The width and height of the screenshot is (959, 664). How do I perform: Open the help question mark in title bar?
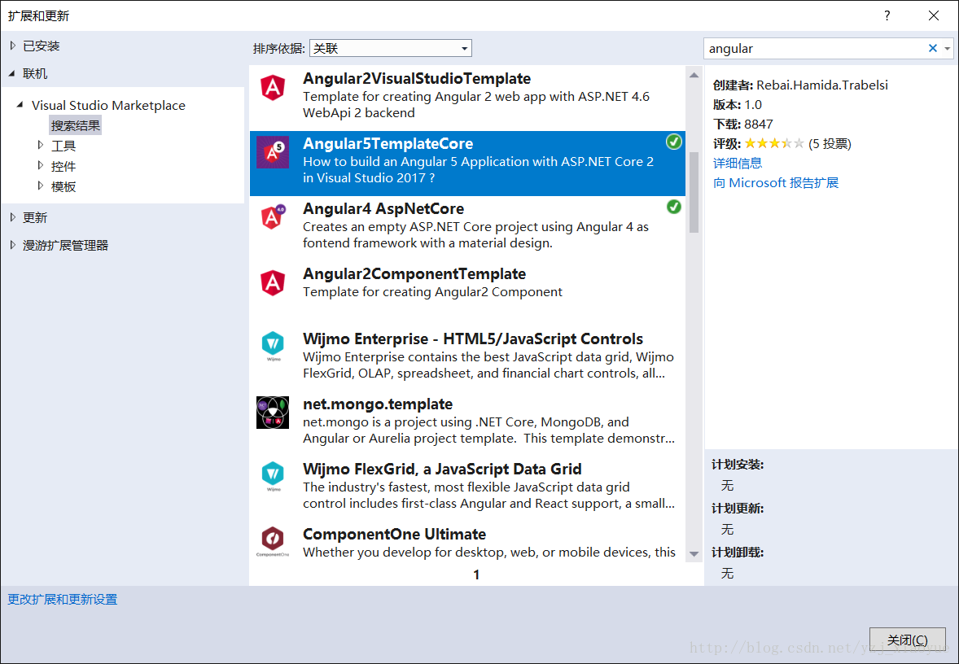(887, 16)
